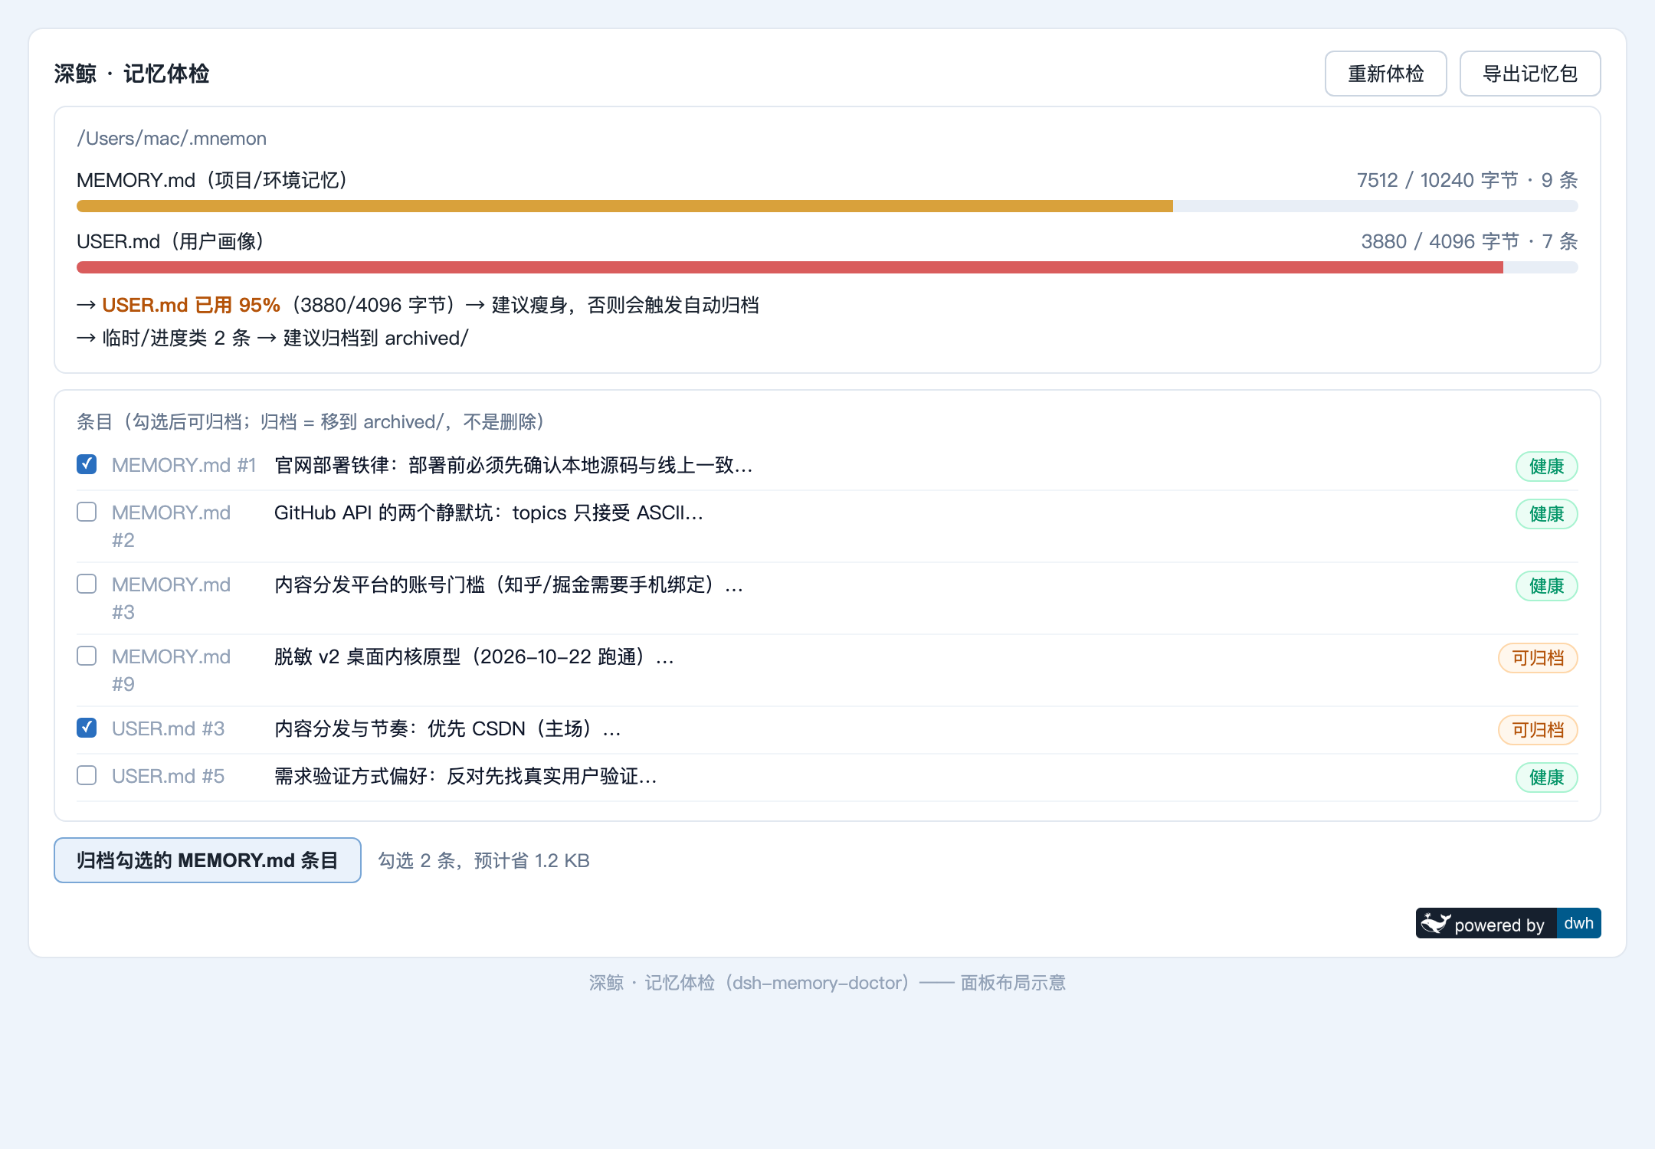Check the MEMORY.md #9 checkbox
The height and width of the screenshot is (1149, 1655).
(87, 656)
